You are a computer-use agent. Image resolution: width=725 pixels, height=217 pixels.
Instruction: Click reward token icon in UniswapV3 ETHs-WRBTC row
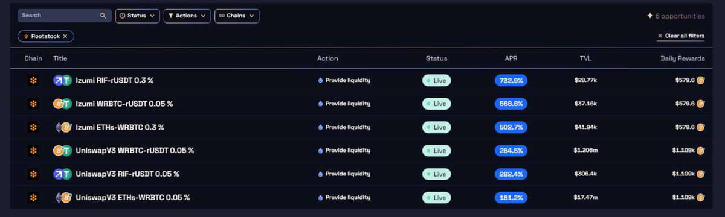tap(701, 198)
